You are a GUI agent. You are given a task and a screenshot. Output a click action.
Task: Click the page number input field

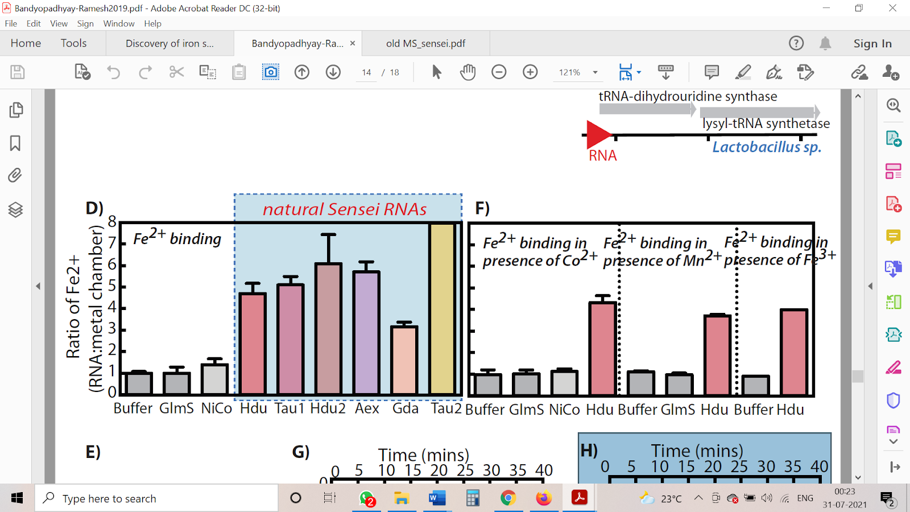(366, 72)
